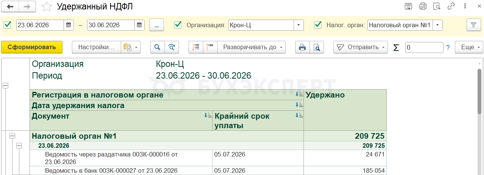The height and width of the screenshot is (175, 484).
Task: Collapse all groups icon
Action: click(x=196, y=47)
